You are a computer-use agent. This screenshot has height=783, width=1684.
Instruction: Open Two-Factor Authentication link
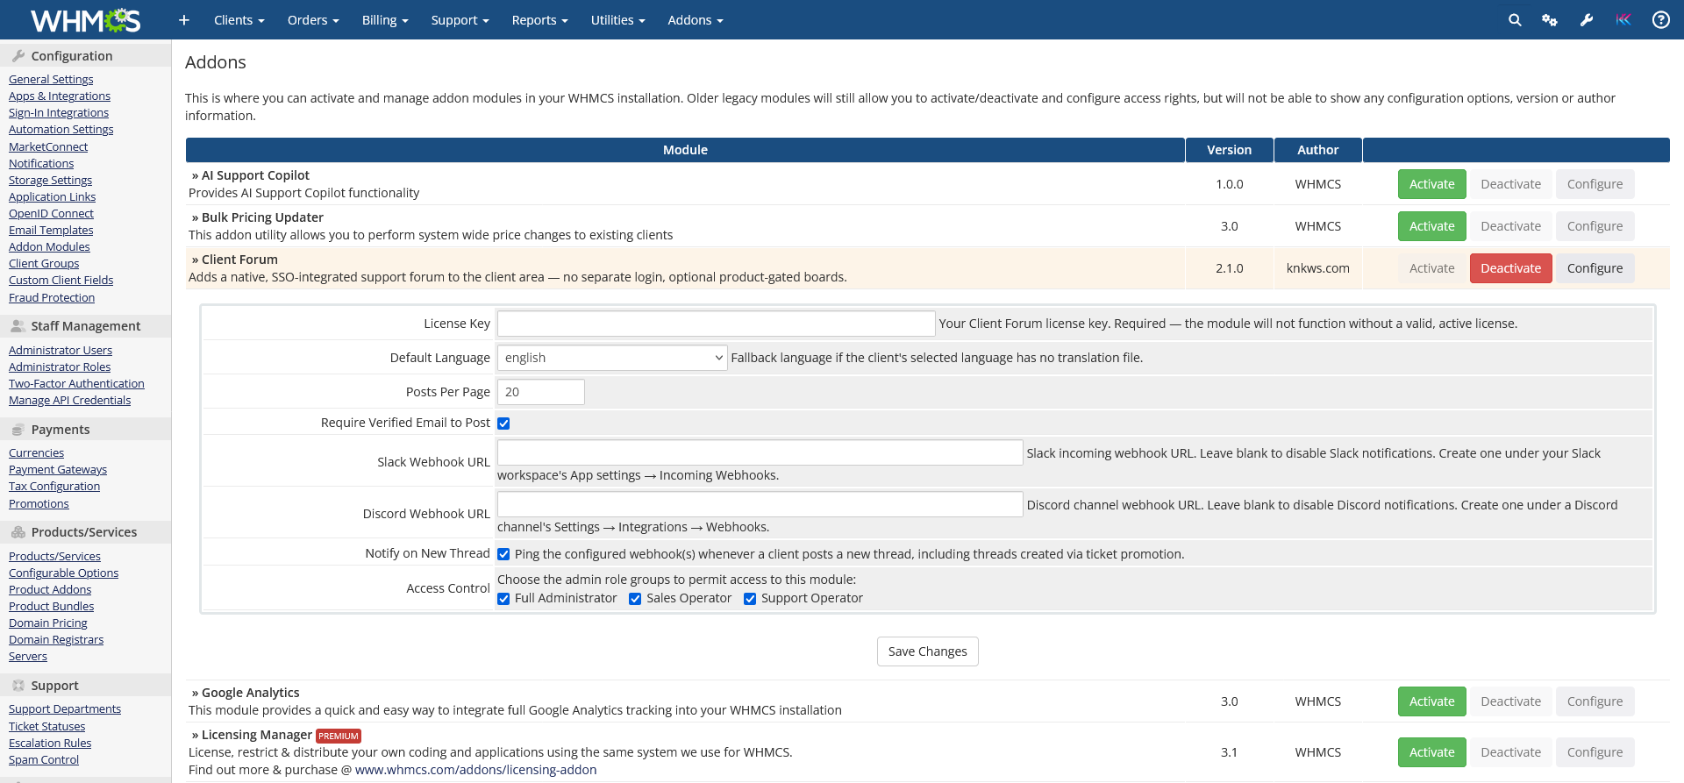click(76, 383)
